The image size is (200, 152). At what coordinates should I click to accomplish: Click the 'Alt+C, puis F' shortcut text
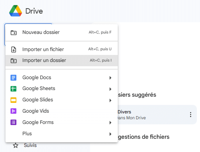pos(100,32)
